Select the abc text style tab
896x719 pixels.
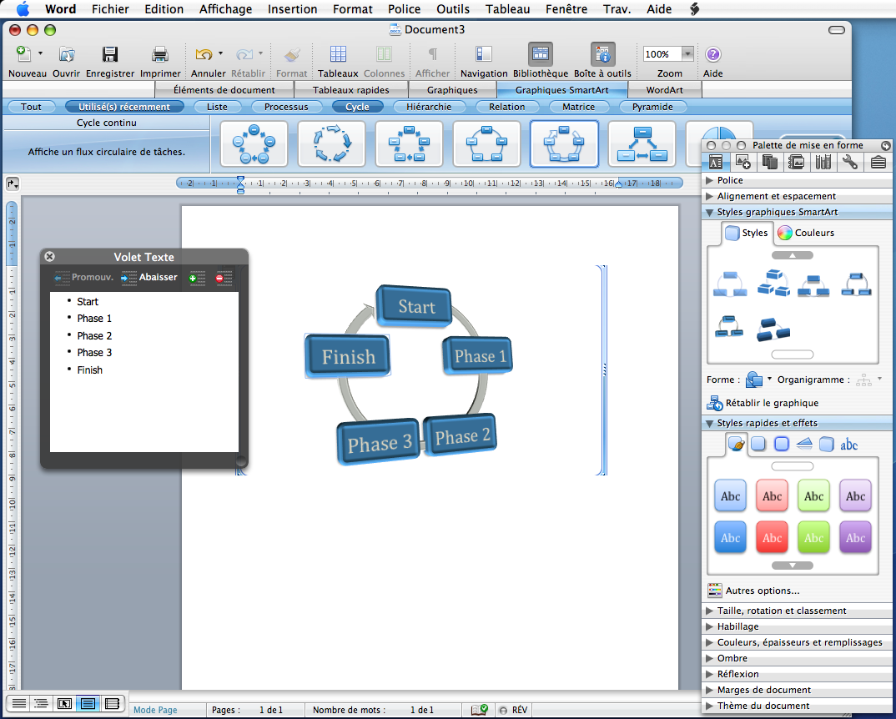(x=849, y=444)
